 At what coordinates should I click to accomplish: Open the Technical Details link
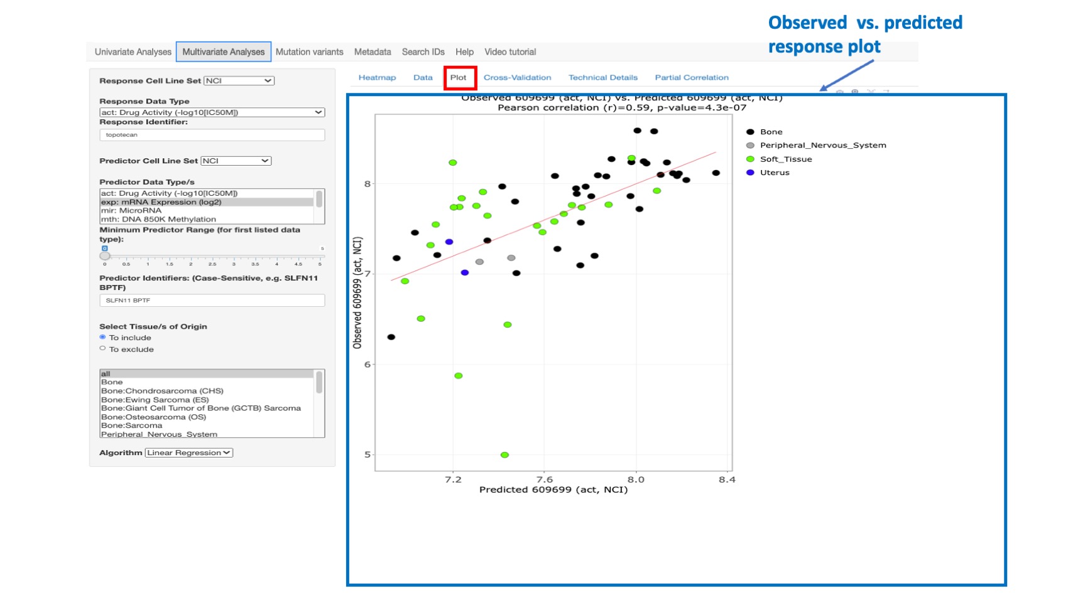pos(602,77)
